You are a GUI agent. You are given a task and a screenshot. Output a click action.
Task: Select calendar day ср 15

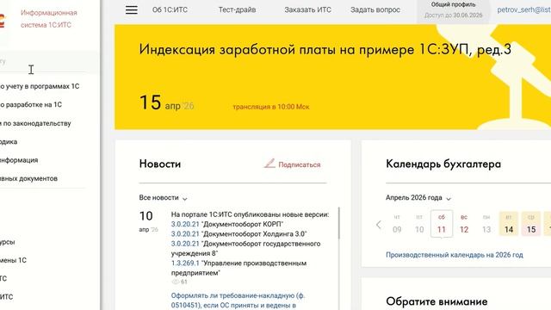[531, 224]
